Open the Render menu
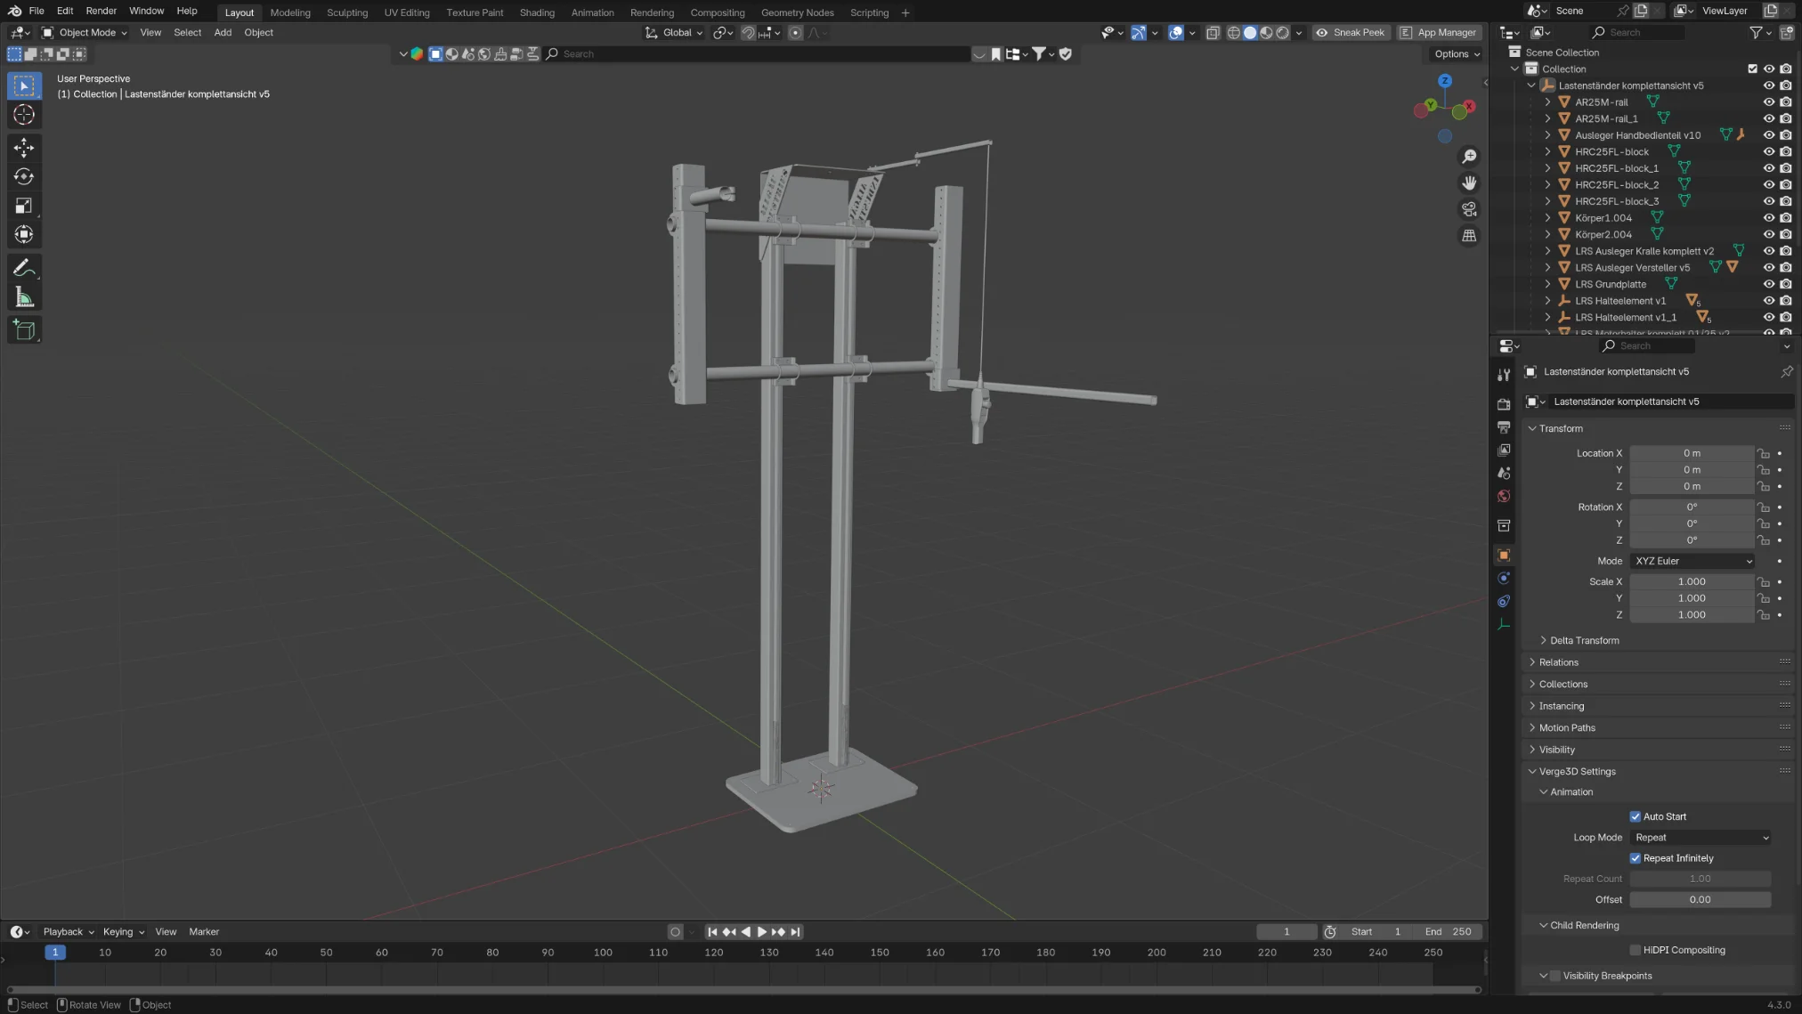The image size is (1802, 1014). [x=101, y=11]
